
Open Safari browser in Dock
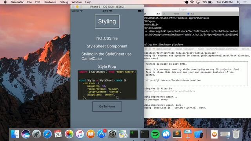coord(47,134)
